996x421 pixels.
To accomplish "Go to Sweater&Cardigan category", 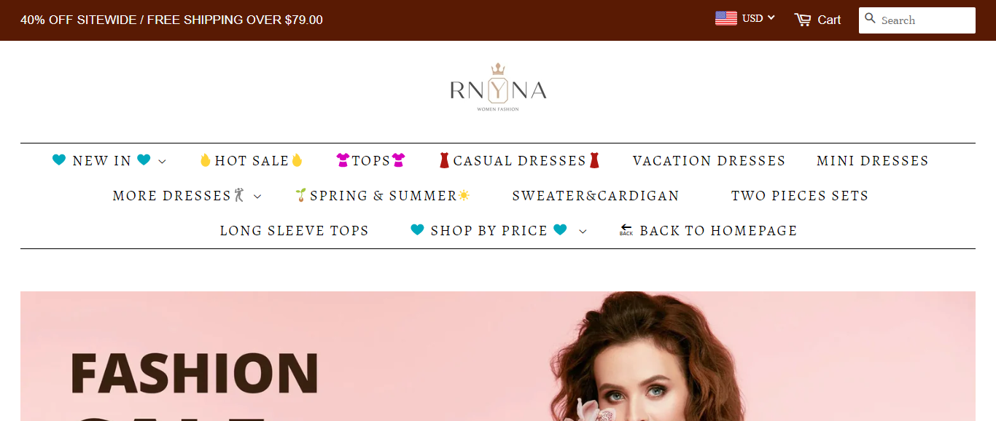I will 596,196.
